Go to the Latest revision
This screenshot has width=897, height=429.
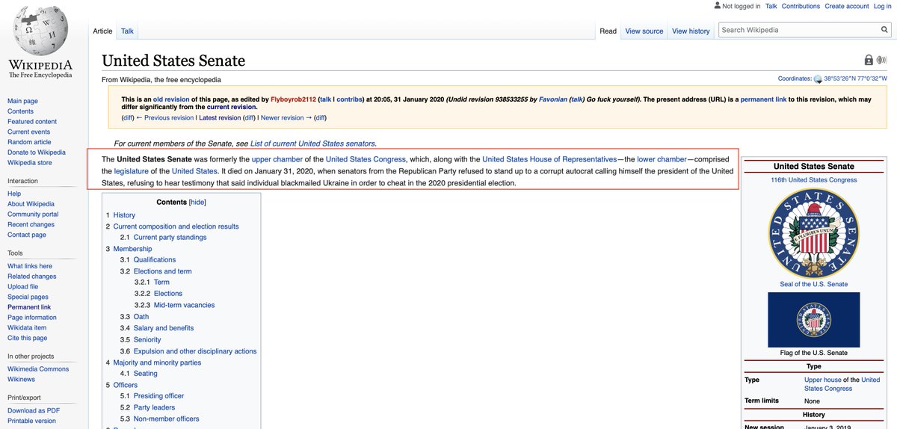pyautogui.click(x=219, y=117)
